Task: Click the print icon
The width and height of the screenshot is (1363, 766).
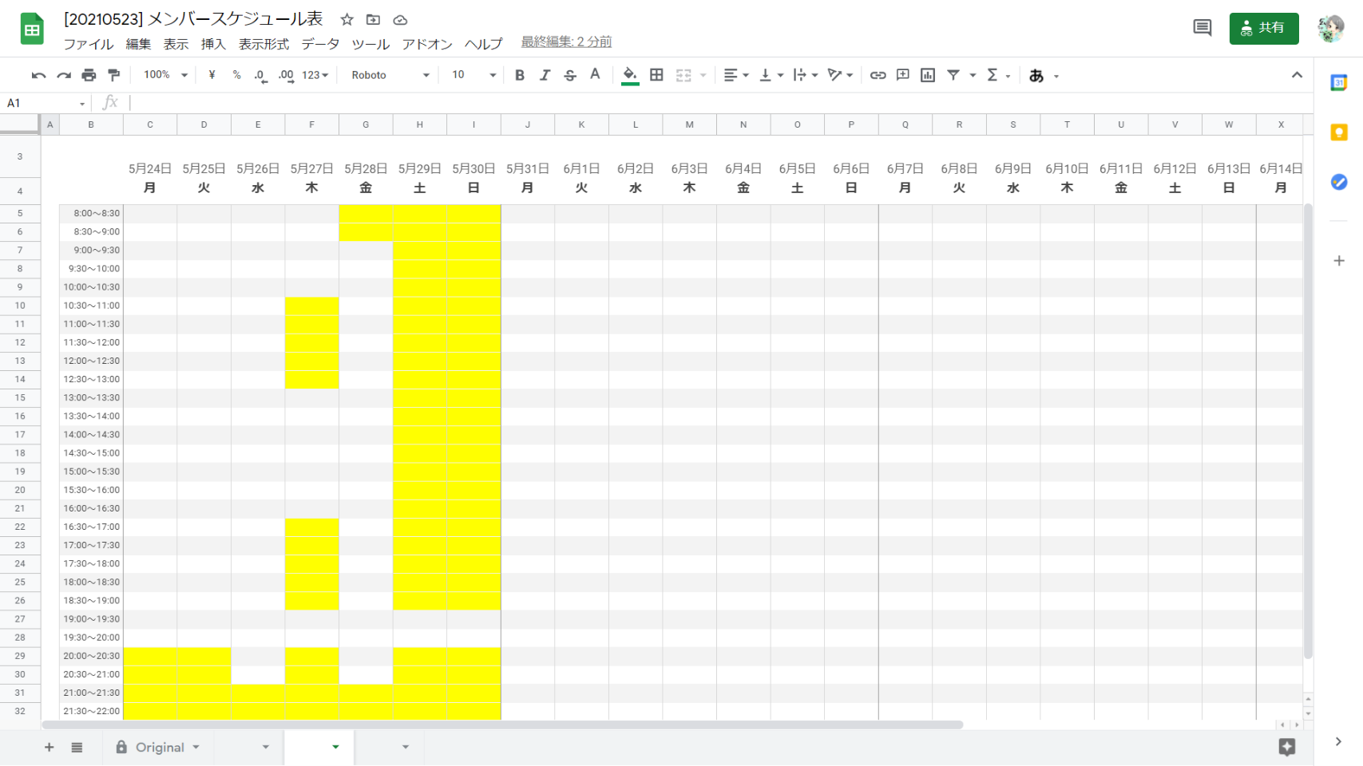Action: [x=89, y=75]
